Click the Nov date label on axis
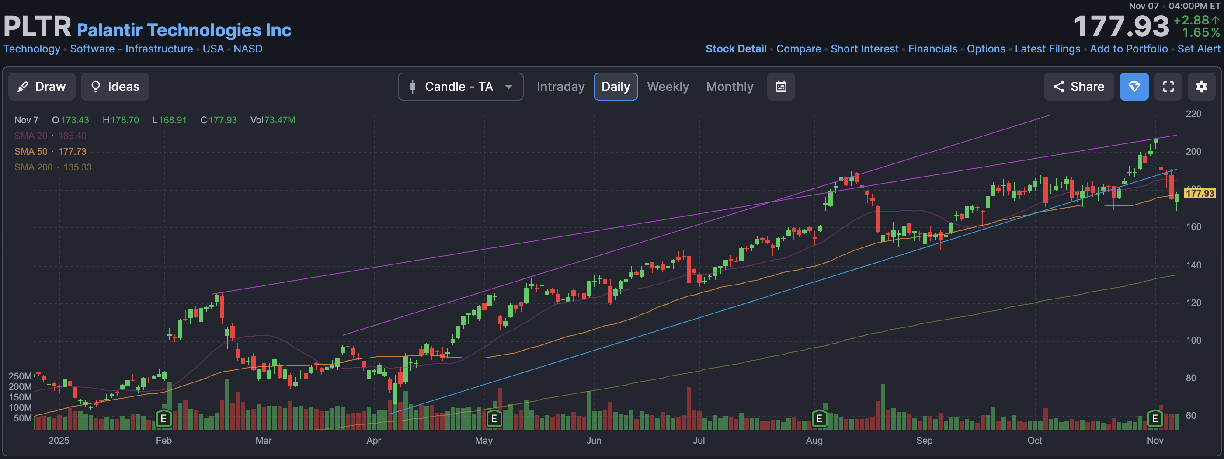 (x=1154, y=441)
